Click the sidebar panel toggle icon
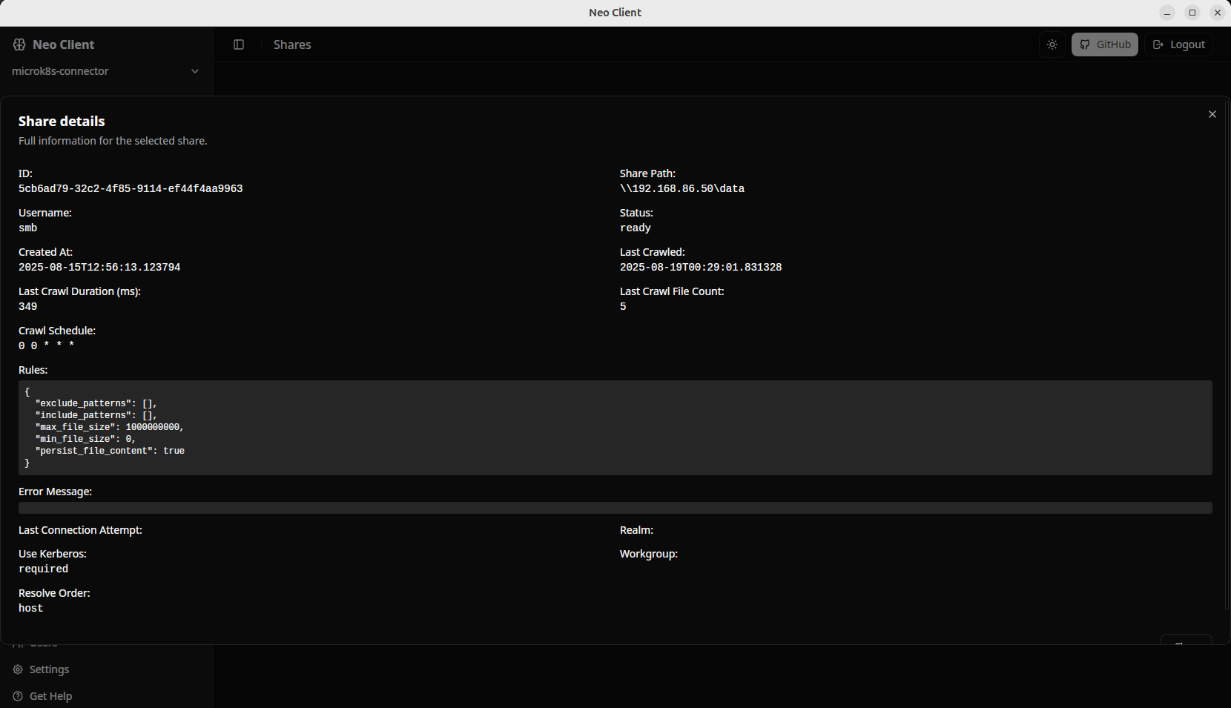This screenshot has width=1231, height=708. point(239,44)
